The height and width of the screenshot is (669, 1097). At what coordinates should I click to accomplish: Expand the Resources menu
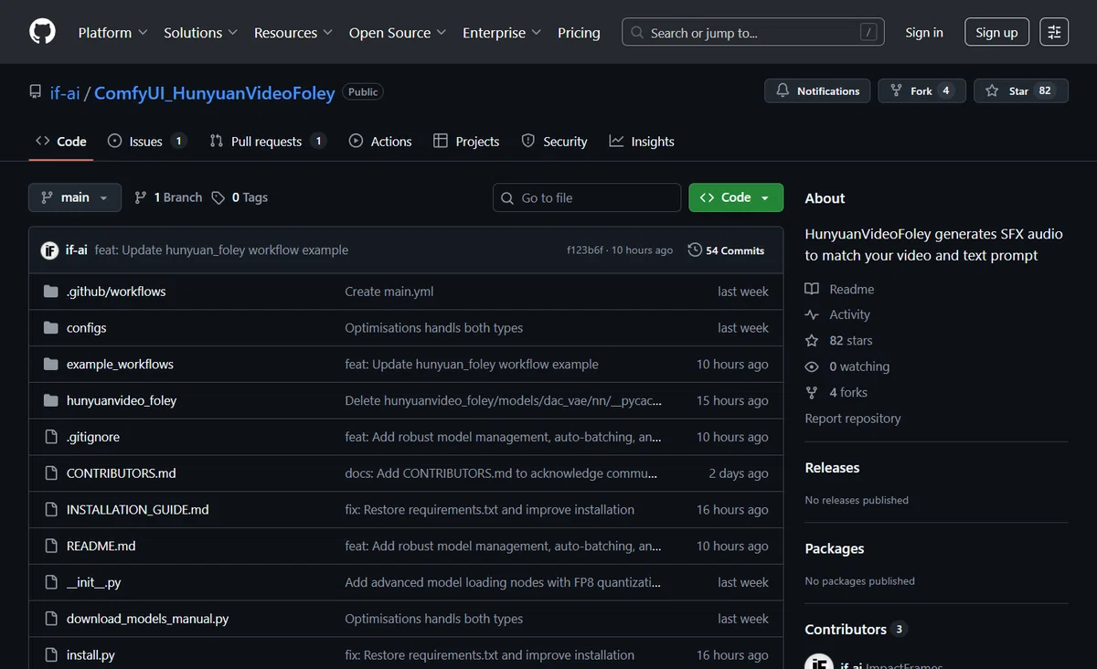click(293, 32)
